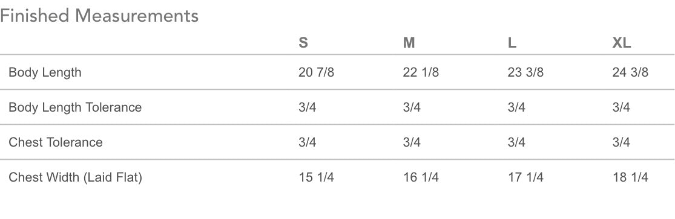The width and height of the screenshot is (675, 219).
Task: Select the 17 1/4 chest width cell
Action: tap(525, 177)
